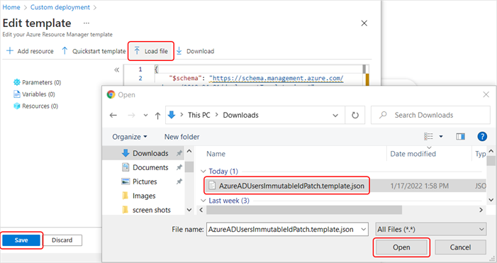This screenshot has height=263, width=497.
Task: Select screen shots folder in navigation pane
Action: [146, 210]
